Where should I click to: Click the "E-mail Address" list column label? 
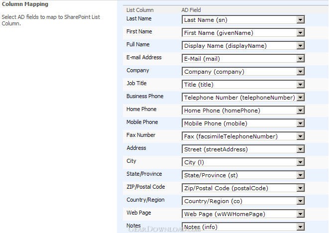coord(144,58)
